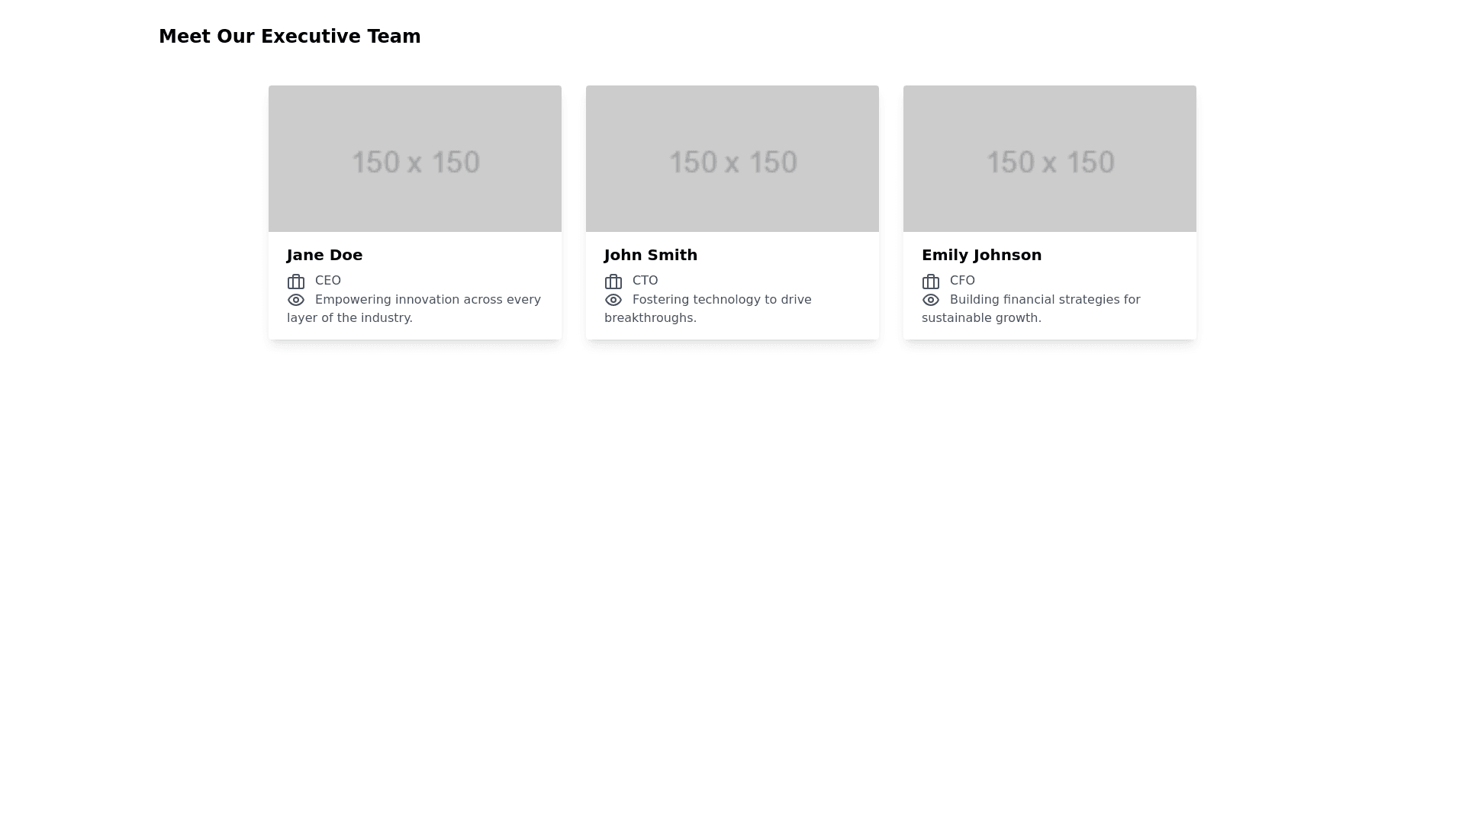Select the John Smith name heading
This screenshot has height=824, width=1465.
click(x=651, y=255)
